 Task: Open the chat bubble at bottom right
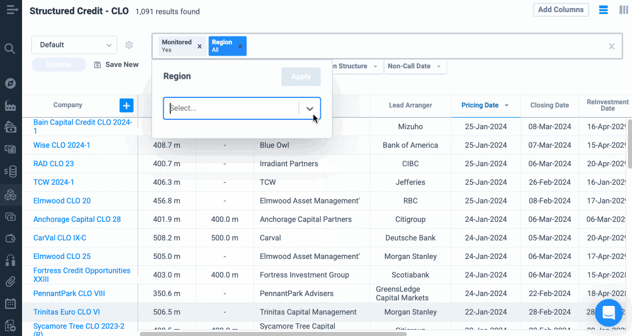608,313
